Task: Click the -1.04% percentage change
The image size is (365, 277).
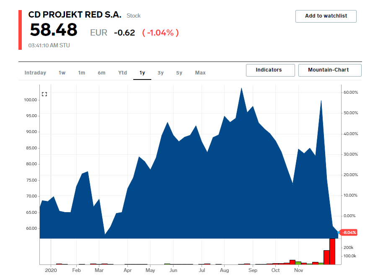Action: tap(160, 33)
